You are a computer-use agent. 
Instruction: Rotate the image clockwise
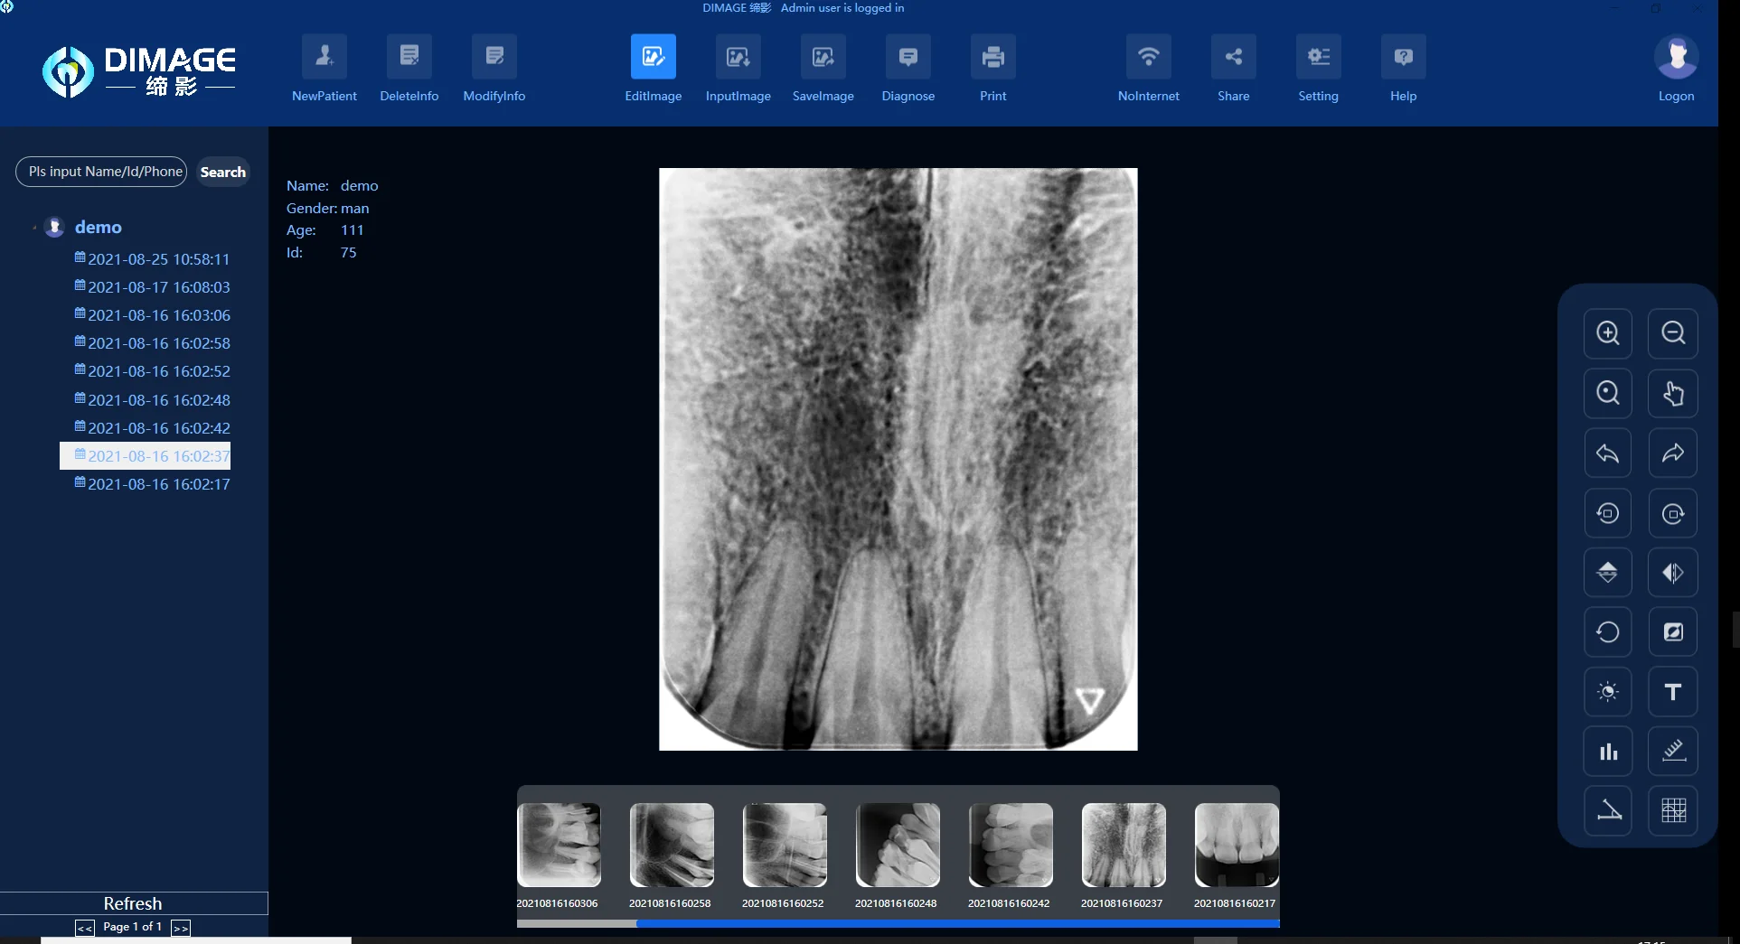(x=1673, y=513)
